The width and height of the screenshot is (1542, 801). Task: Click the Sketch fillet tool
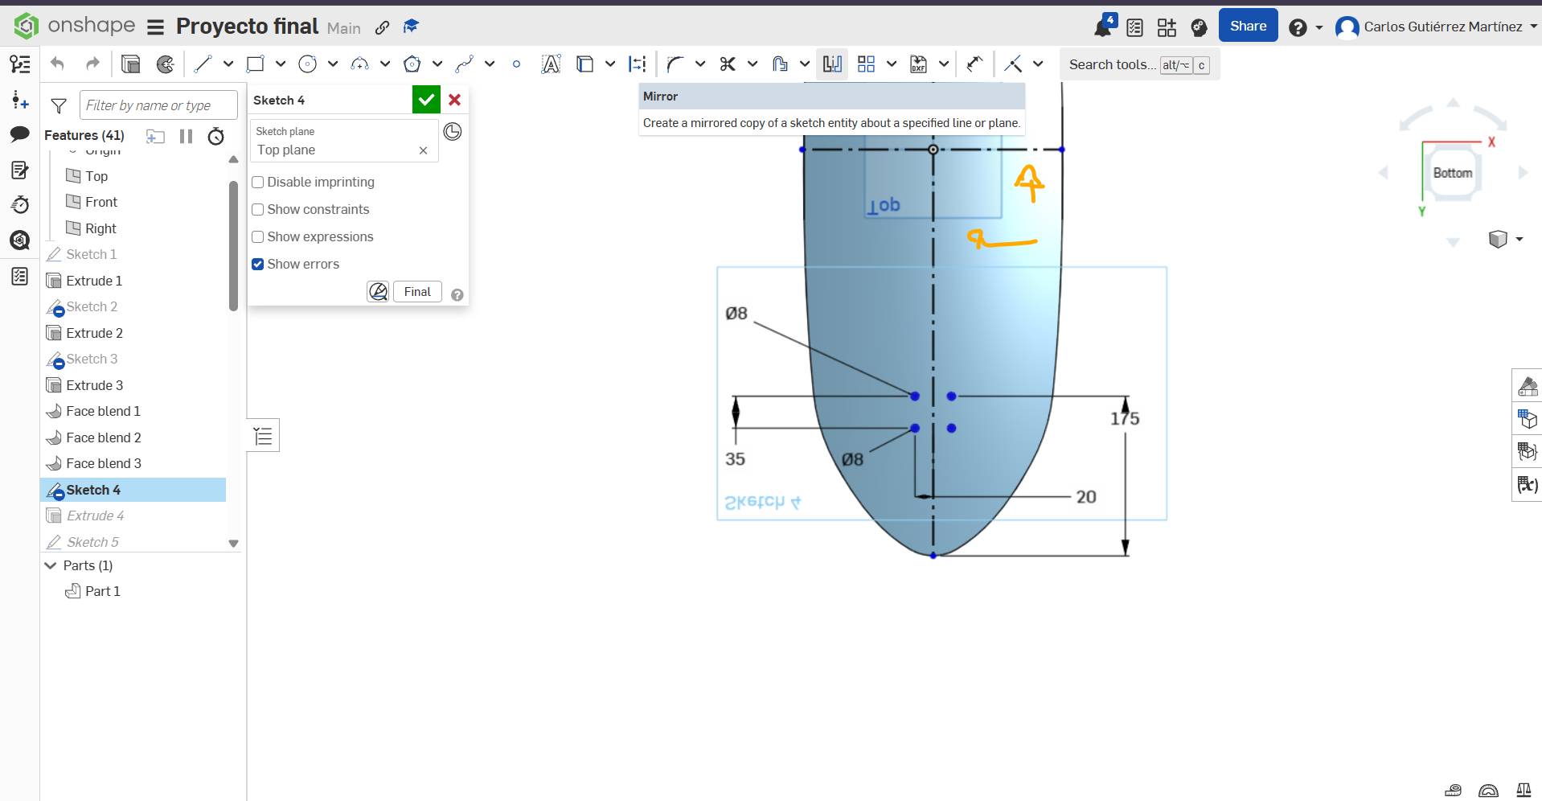coord(675,64)
